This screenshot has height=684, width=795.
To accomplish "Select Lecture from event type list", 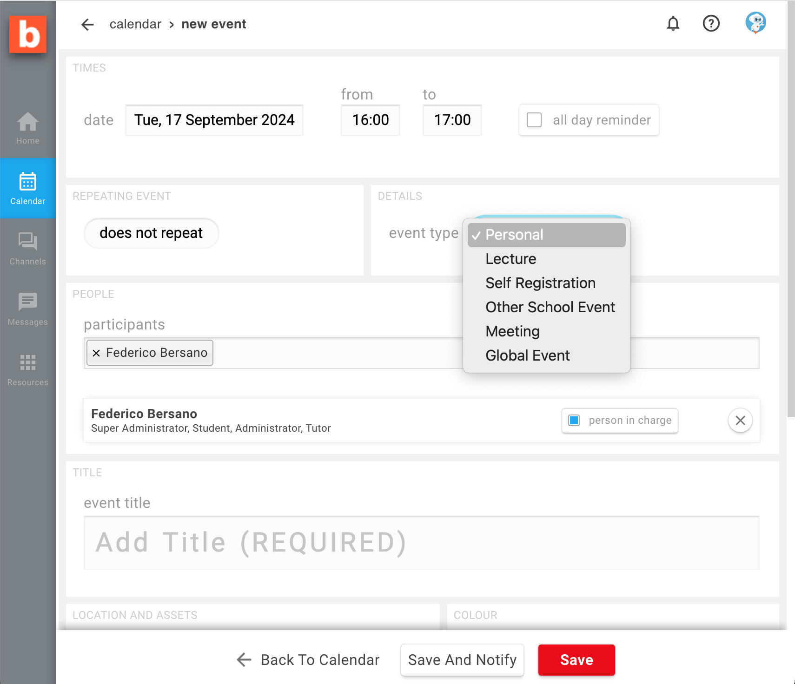I will click(x=510, y=259).
